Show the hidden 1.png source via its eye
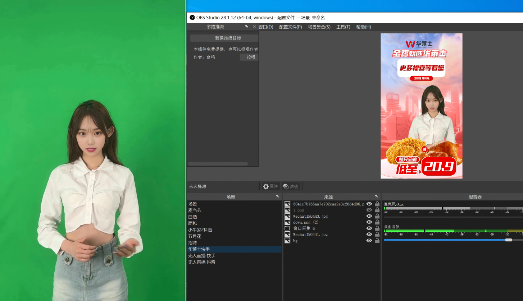This screenshot has height=301, width=523. 369,210
